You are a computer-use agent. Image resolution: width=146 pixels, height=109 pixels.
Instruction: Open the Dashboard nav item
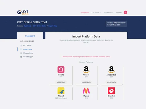tap(85, 12)
